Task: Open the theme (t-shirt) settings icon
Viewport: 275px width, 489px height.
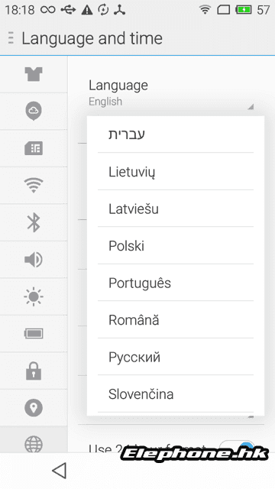Action: 34,74
